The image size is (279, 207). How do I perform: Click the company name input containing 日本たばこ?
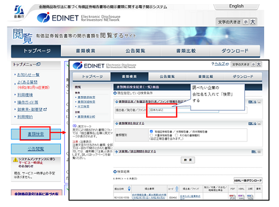point(184,110)
